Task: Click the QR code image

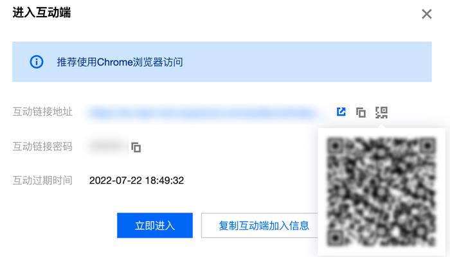Action: [x=381, y=191]
